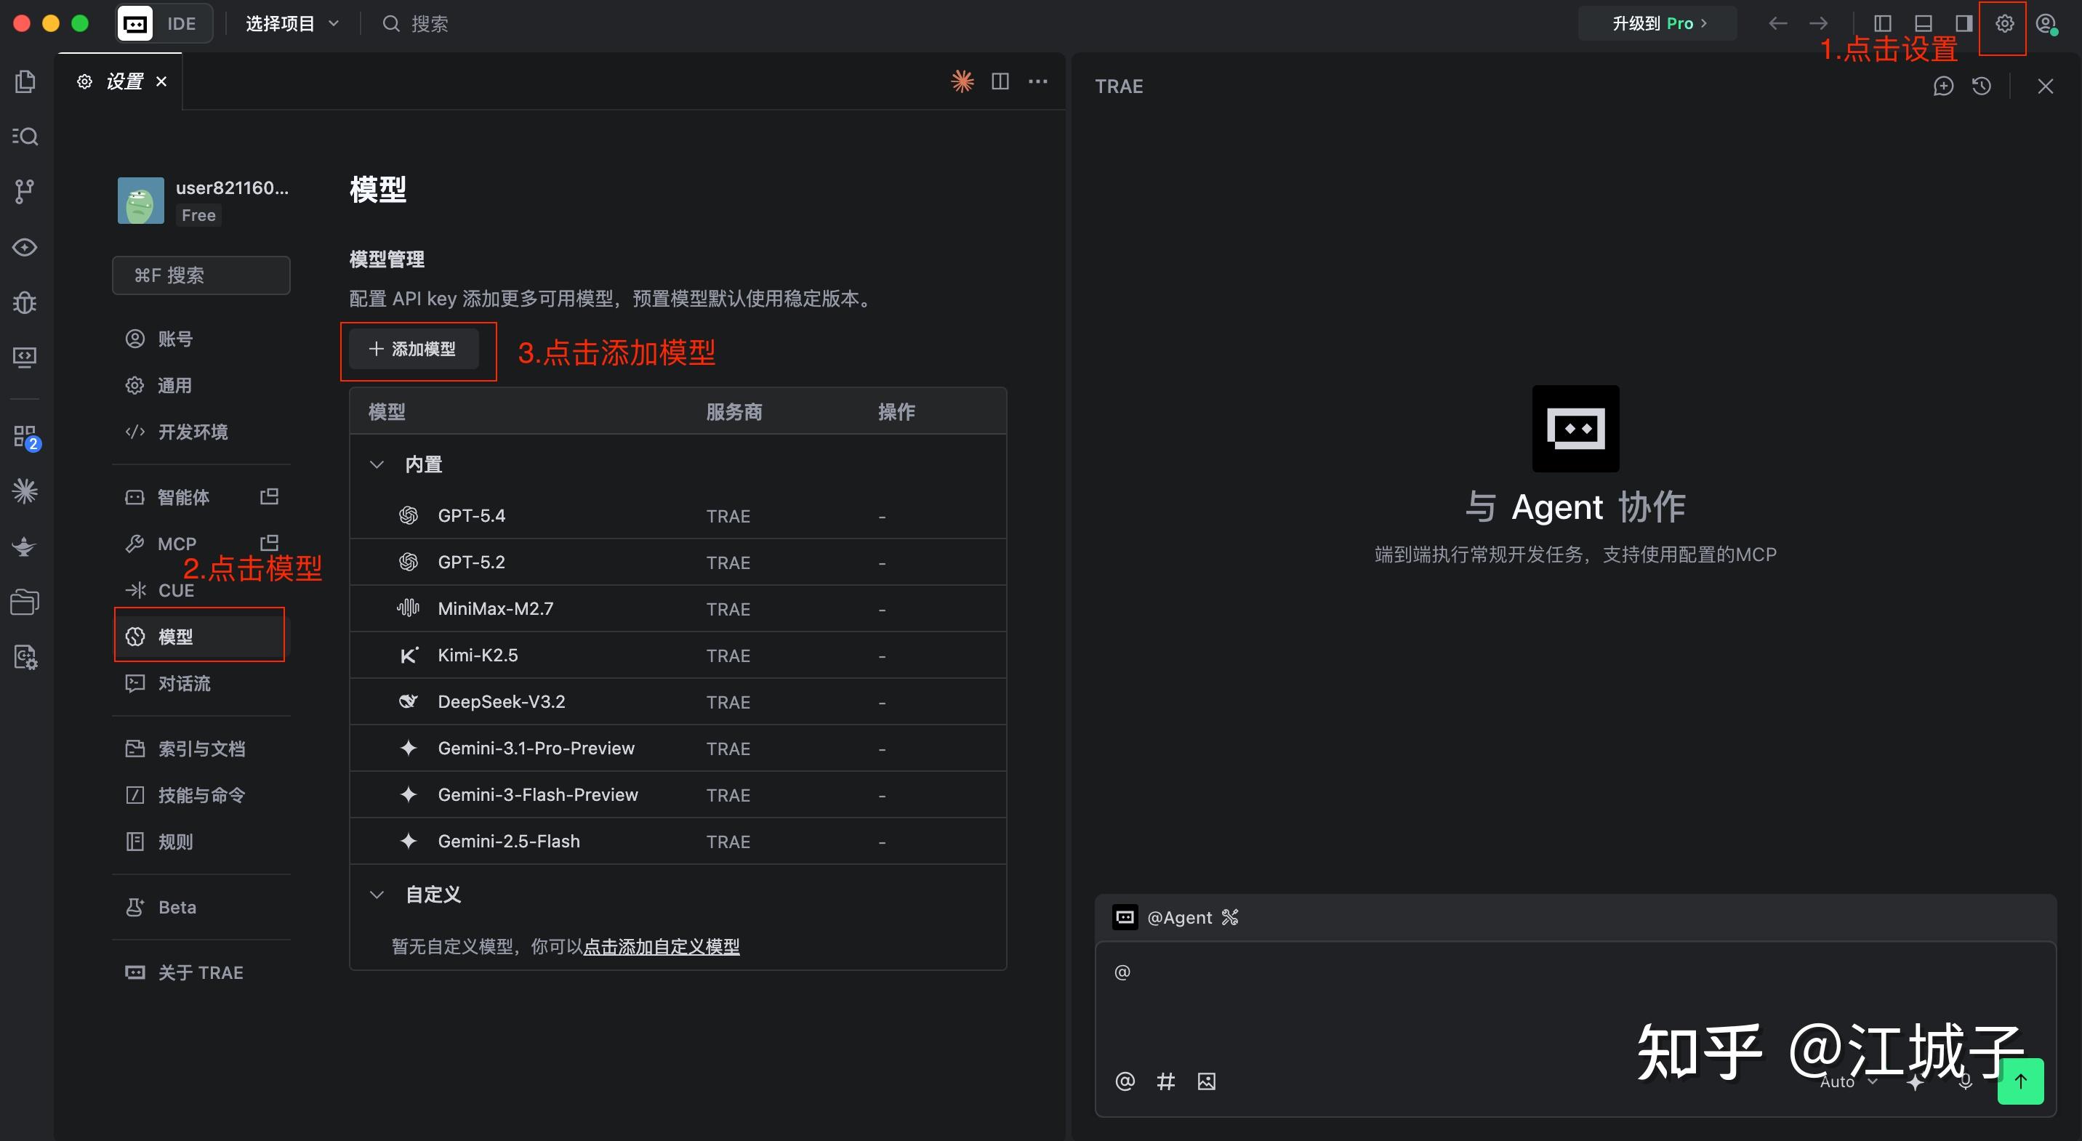2082x1141 pixels.
Task: Navigate back with the left arrow
Action: pyautogui.click(x=1777, y=23)
